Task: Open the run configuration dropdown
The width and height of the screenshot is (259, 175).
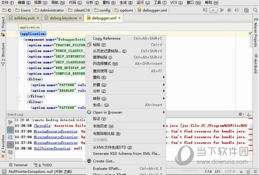Action: [x=213, y=10]
